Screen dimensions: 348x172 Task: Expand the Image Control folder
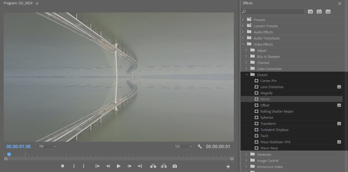pos(246,160)
